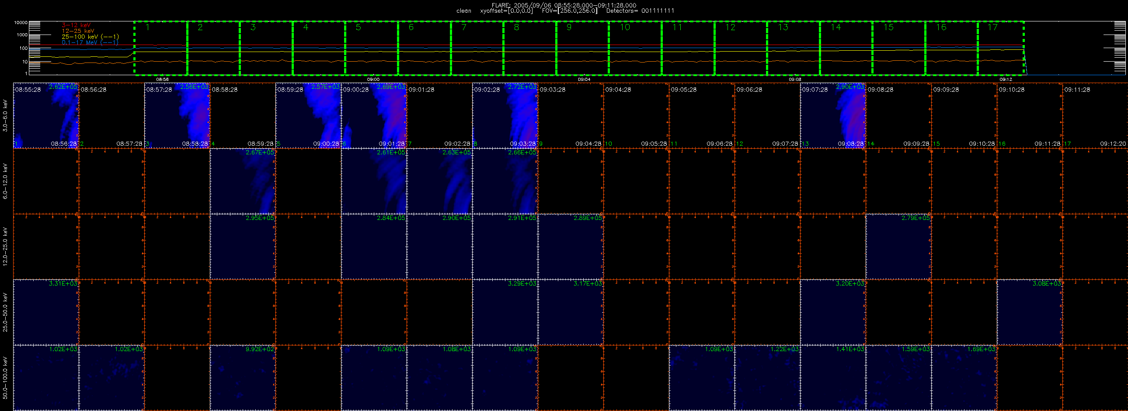Open 50-100 keV image labeled 9.92E+02
Image resolution: width=1128 pixels, height=411 pixels.
(x=243, y=378)
